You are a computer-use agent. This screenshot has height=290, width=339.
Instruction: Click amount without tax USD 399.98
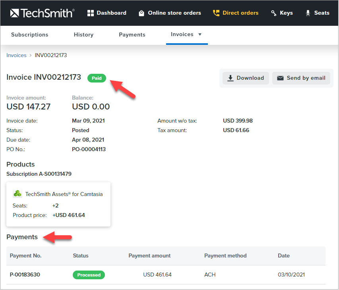tap(238, 121)
